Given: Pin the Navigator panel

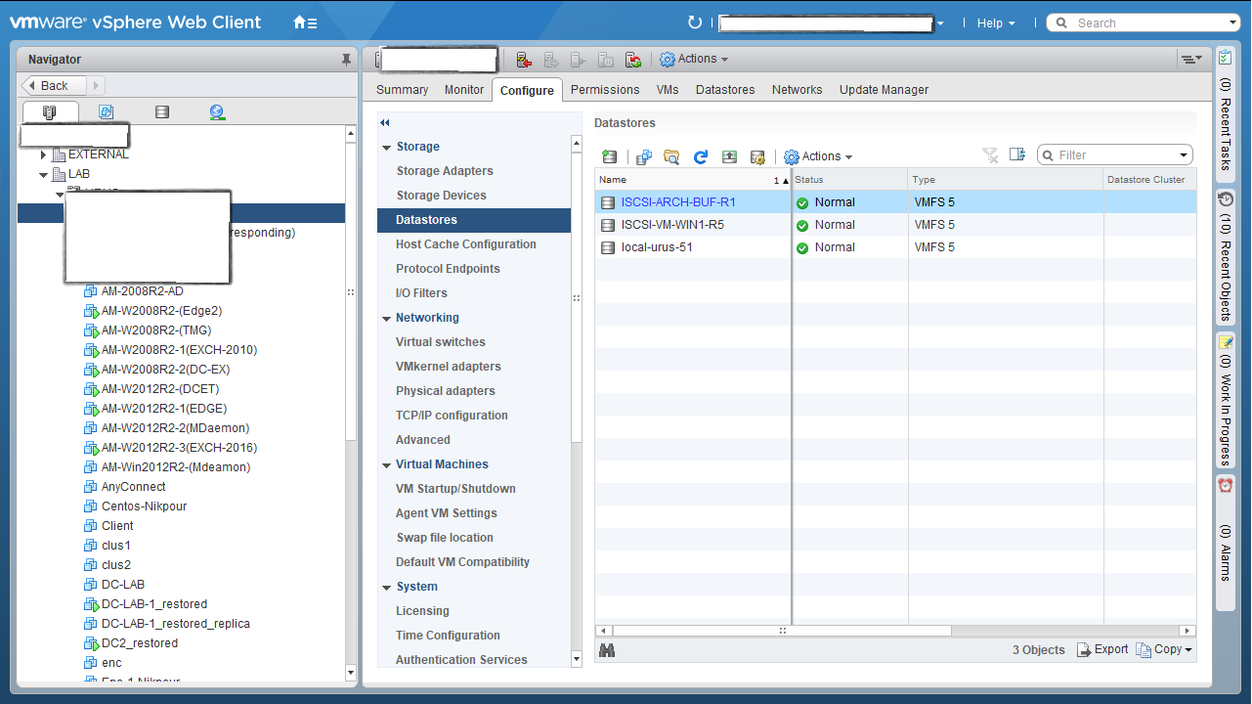Looking at the screenshot, I should (x=346, y=60).
